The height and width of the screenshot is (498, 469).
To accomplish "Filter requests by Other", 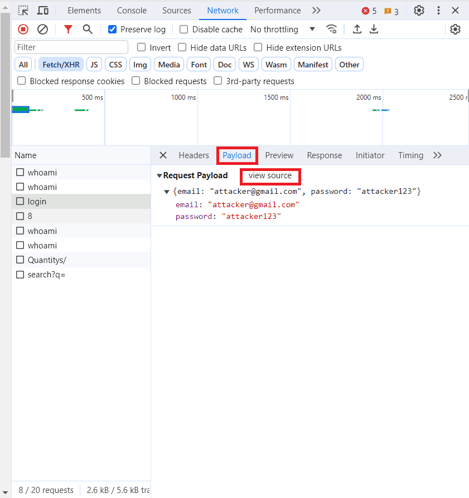I will click(x=349, y=65).
